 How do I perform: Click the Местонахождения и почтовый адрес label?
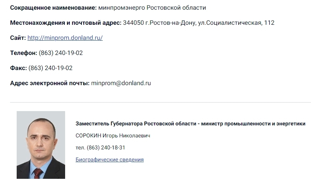tap(66, 23)
